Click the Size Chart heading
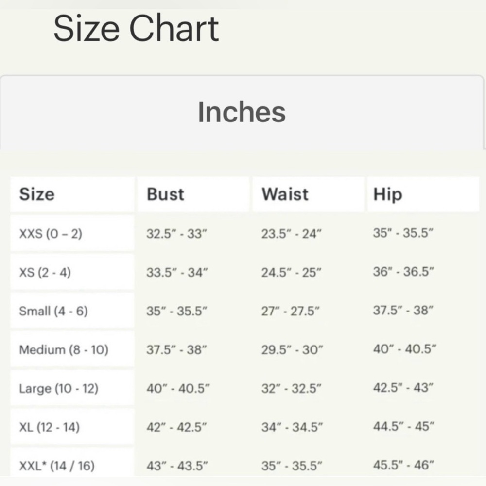Screen dimensions: 486x486 pyautogui.click(x=136, y=28)
